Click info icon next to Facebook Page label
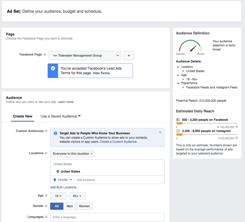The height and width of the screenshot is (222, 245). point(45,55)
